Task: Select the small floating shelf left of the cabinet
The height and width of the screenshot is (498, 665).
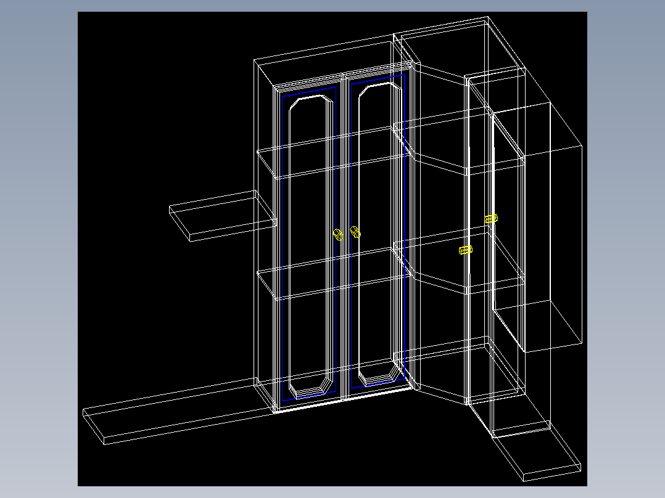Action: pyautogui.click(x=223, y=216)
